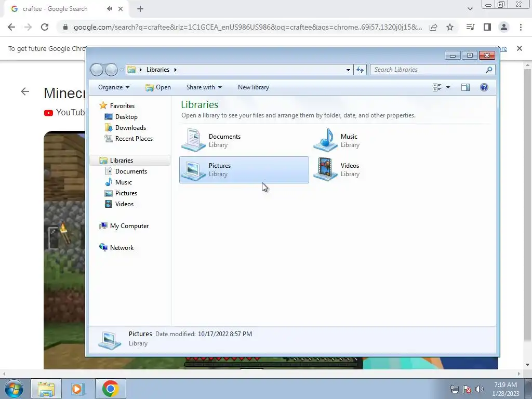Click Libraries in the address breadcrumb
This screenshot has height=399, width=532.
click(x=158, y=70)
